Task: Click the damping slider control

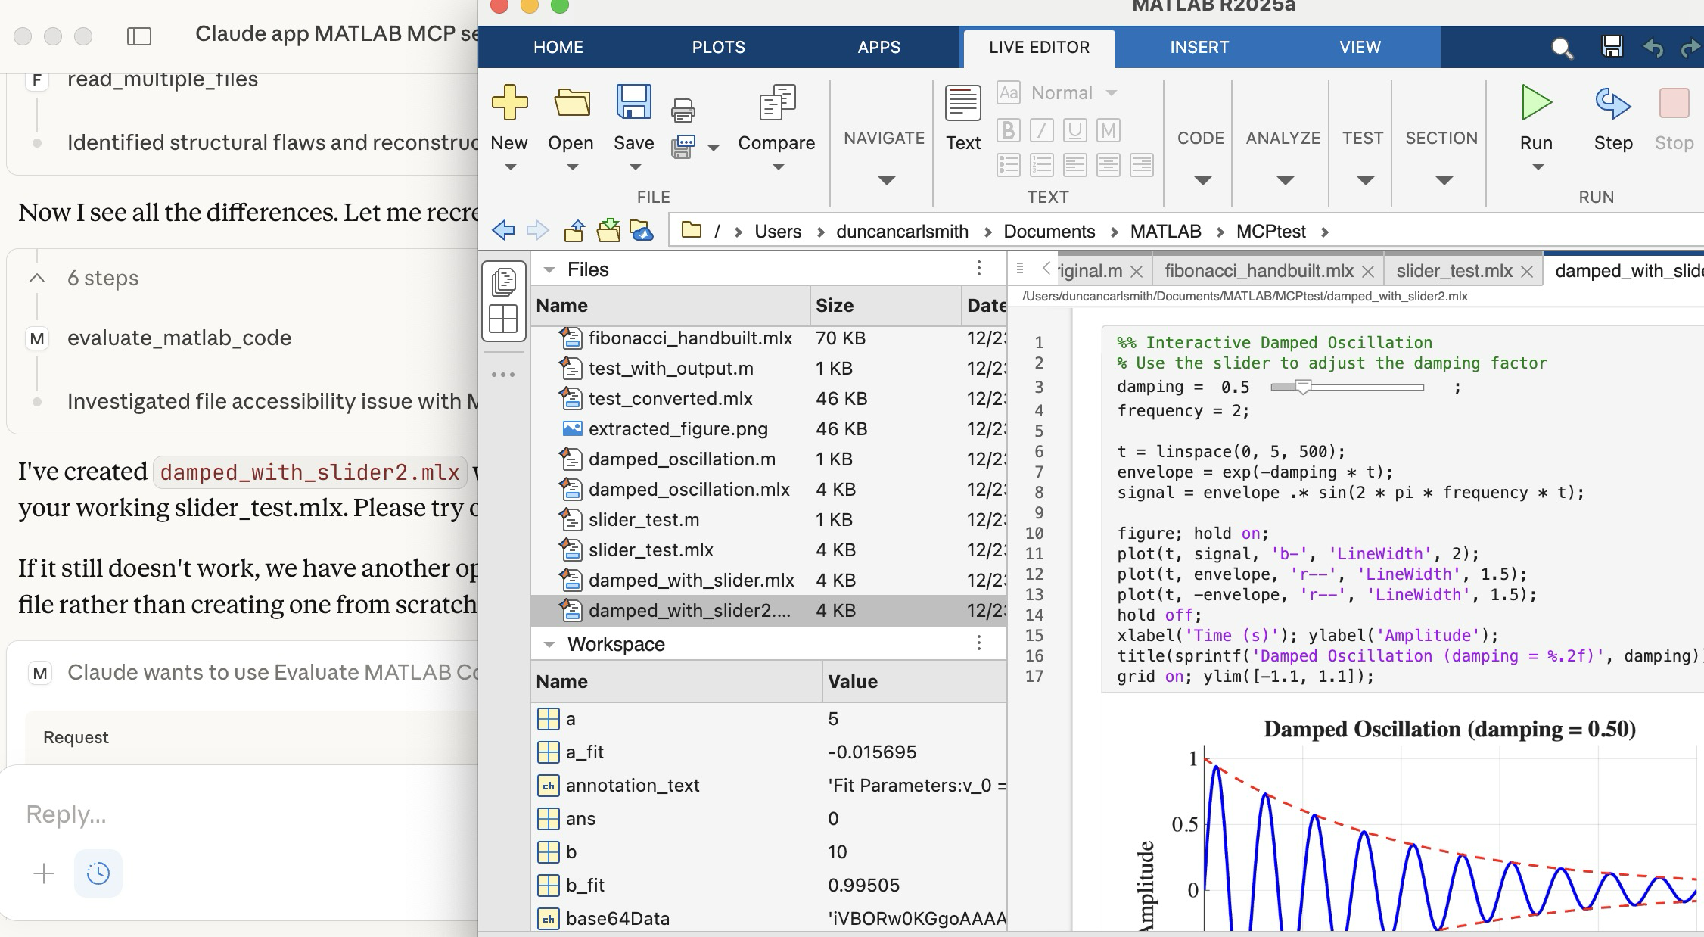Action: pos(1302,387)
